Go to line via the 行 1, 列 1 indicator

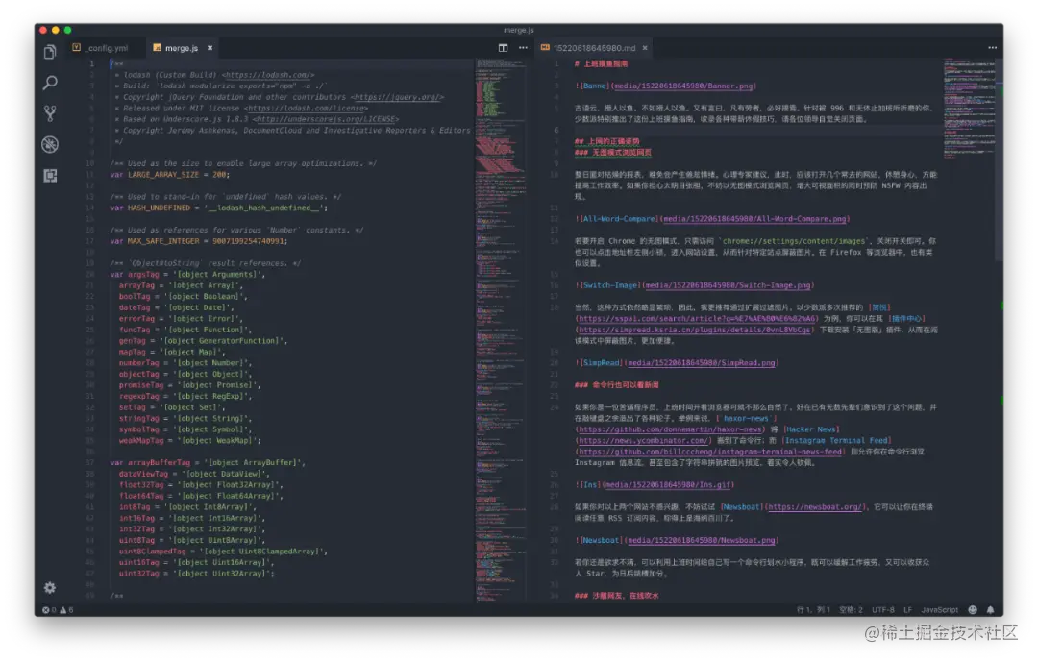(813, 610)
